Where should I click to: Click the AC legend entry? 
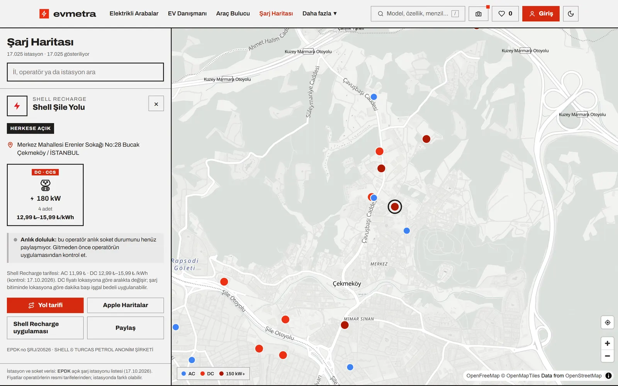pyautogui.click(x=188, y=374)
